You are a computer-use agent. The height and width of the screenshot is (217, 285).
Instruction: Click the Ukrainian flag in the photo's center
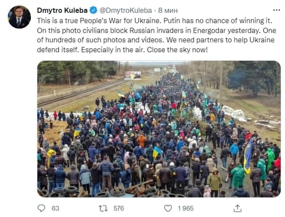click(x=157, y=152)
